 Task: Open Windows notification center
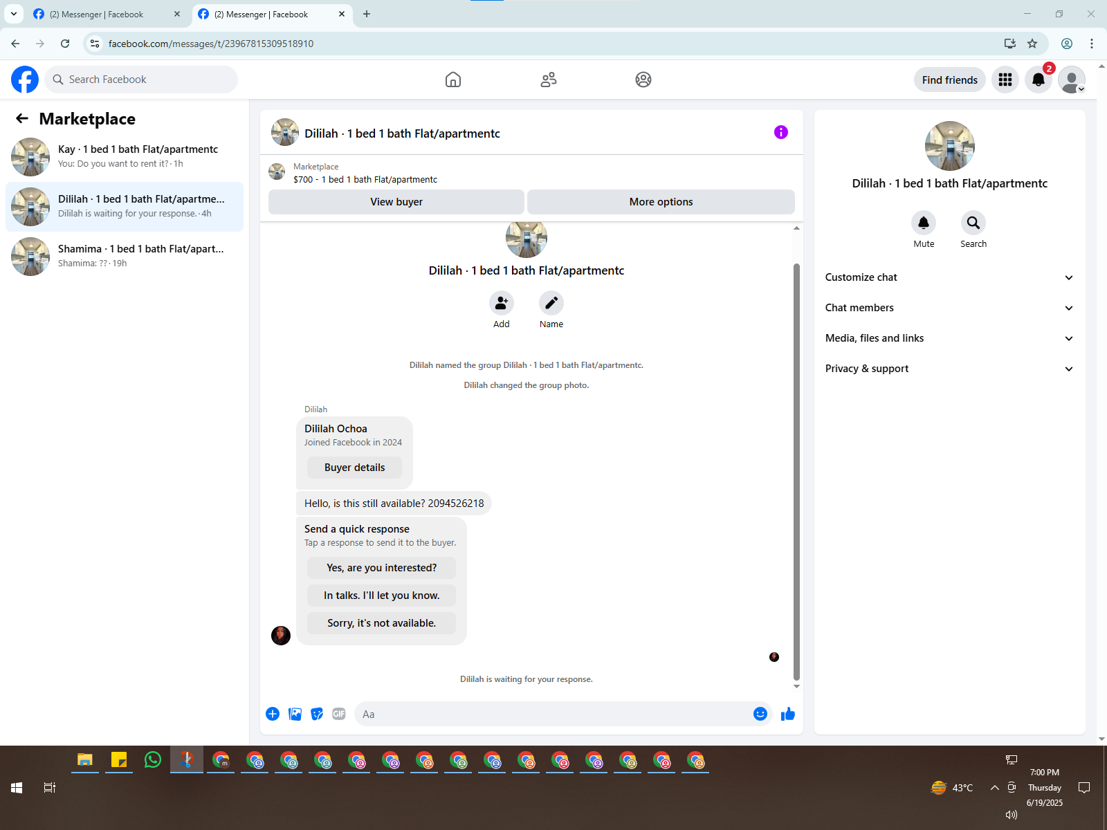1084,788
